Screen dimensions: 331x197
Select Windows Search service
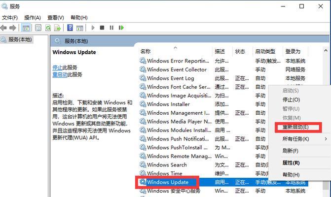coord(204,165)
